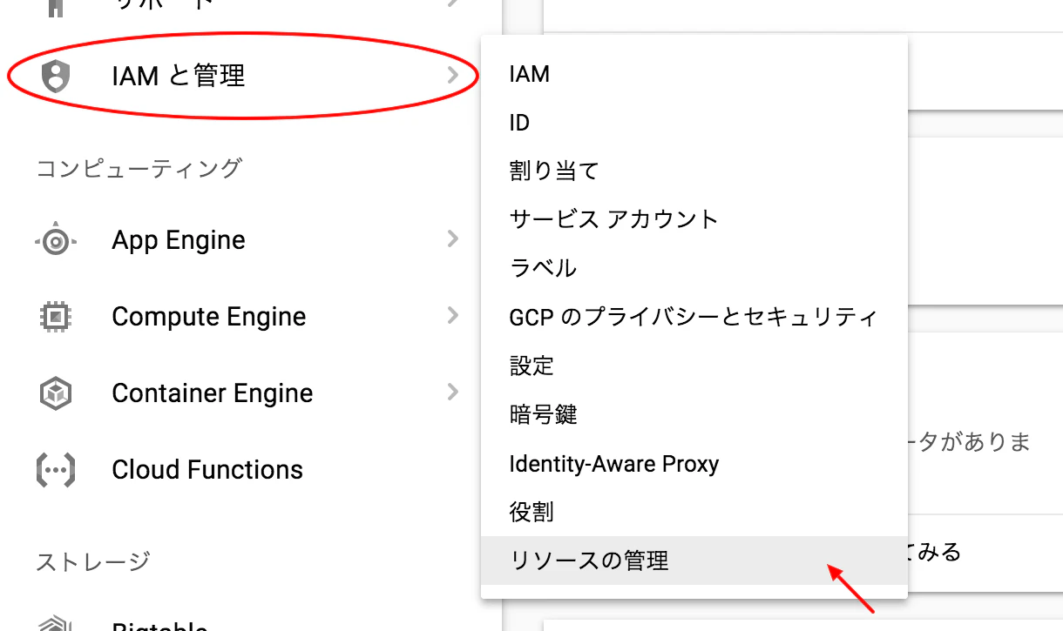1063x631 pixels.
Task: Select the App Engine icon
Action: (54, 239)
